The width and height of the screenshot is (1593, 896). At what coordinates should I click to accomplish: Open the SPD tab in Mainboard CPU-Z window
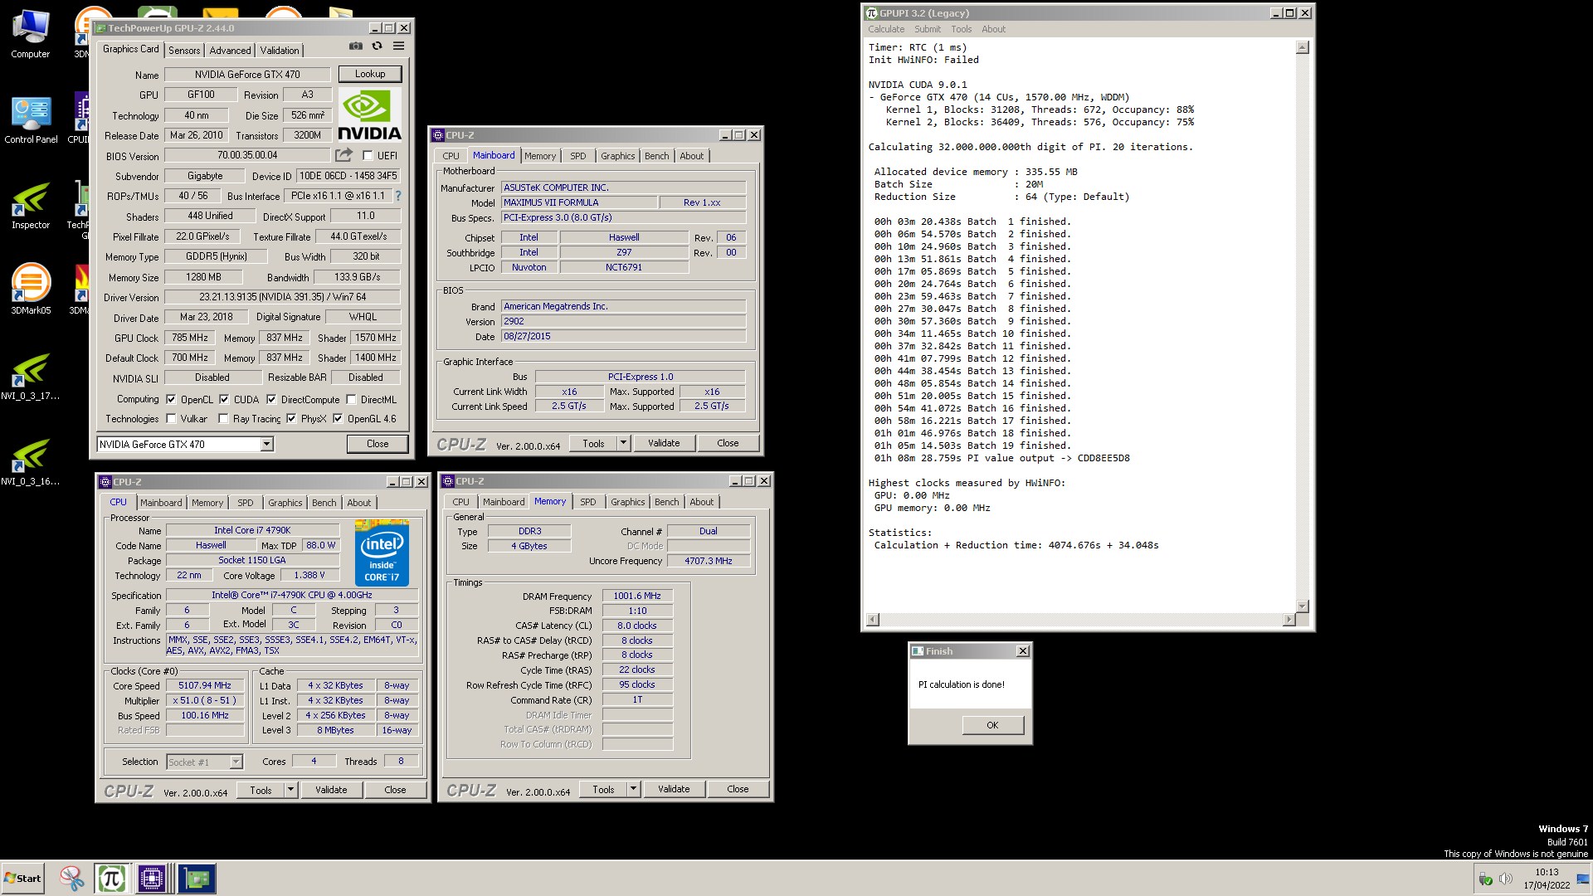coord(578,156)
